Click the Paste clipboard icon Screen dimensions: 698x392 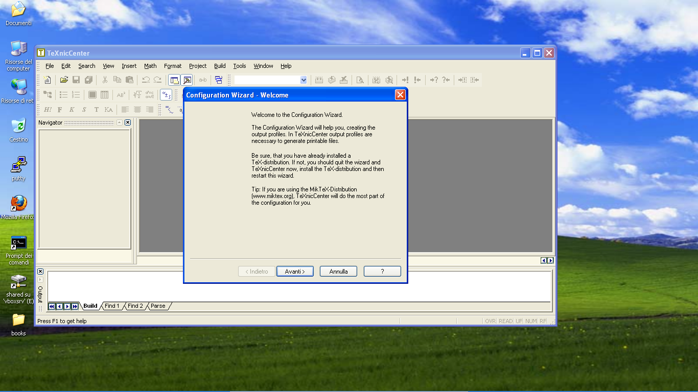[129, 80]
